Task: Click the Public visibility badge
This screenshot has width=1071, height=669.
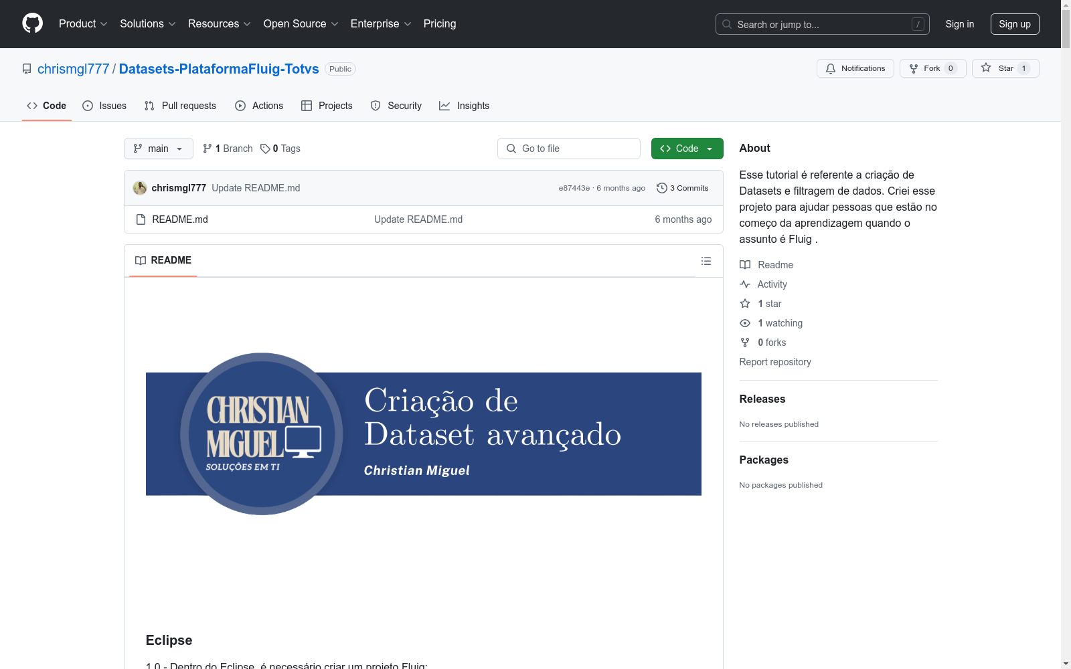Action: click(340, 69)
